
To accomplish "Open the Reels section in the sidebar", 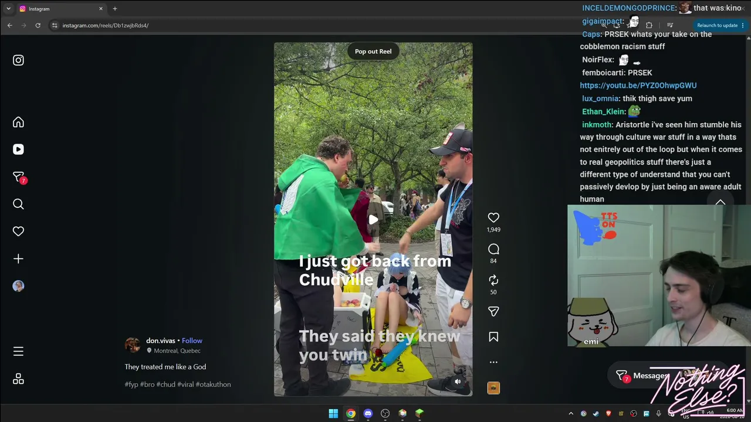I will tap(18, 149).
